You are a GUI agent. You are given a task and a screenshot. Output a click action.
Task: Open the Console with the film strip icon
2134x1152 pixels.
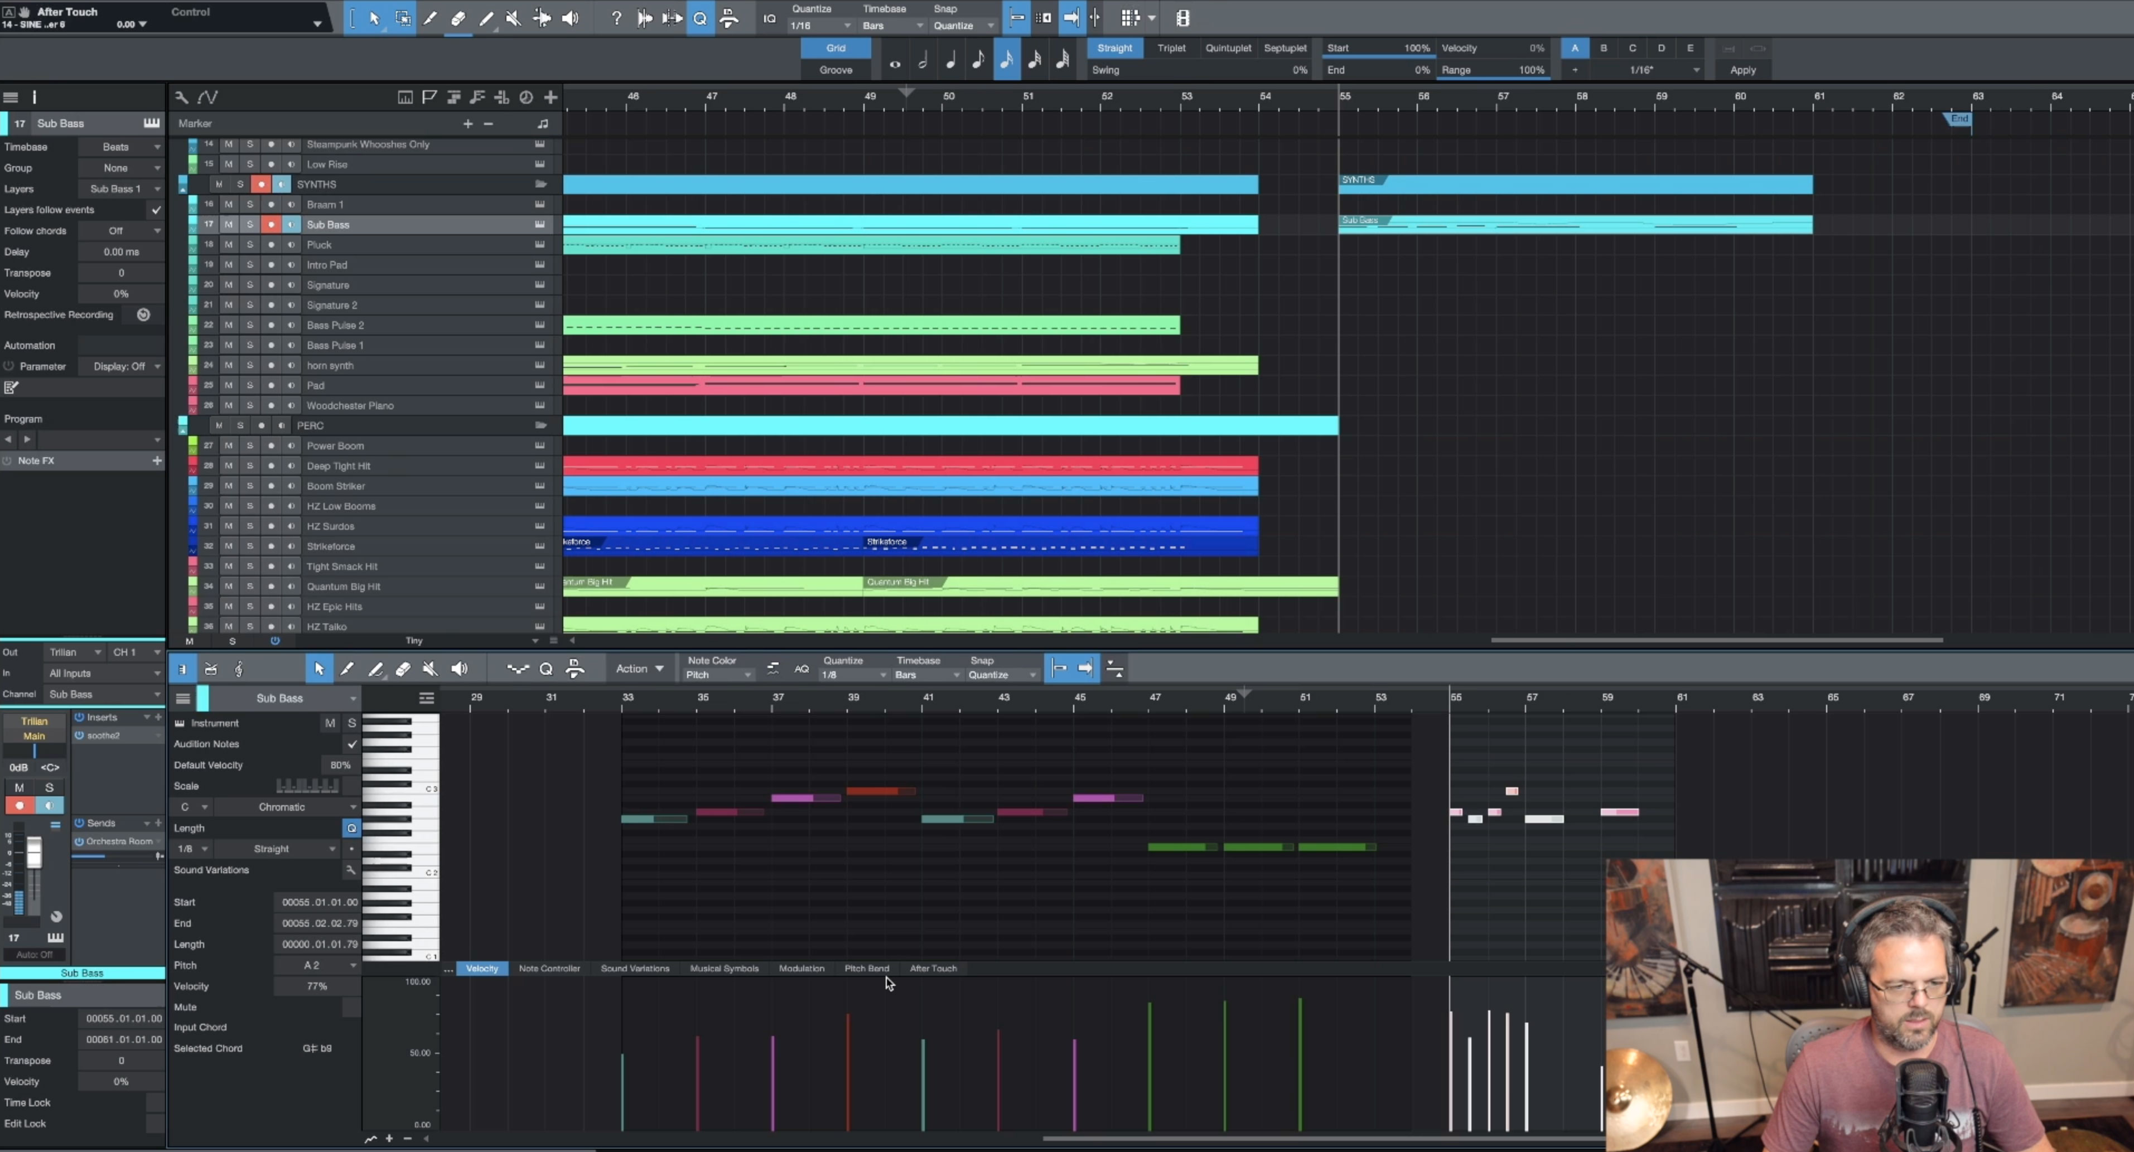tap(1182, 18)
